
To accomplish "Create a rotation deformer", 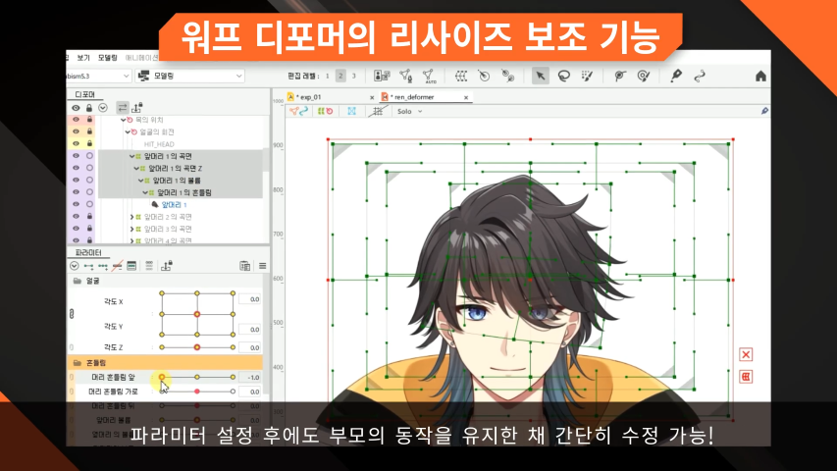I will (484, 76).
